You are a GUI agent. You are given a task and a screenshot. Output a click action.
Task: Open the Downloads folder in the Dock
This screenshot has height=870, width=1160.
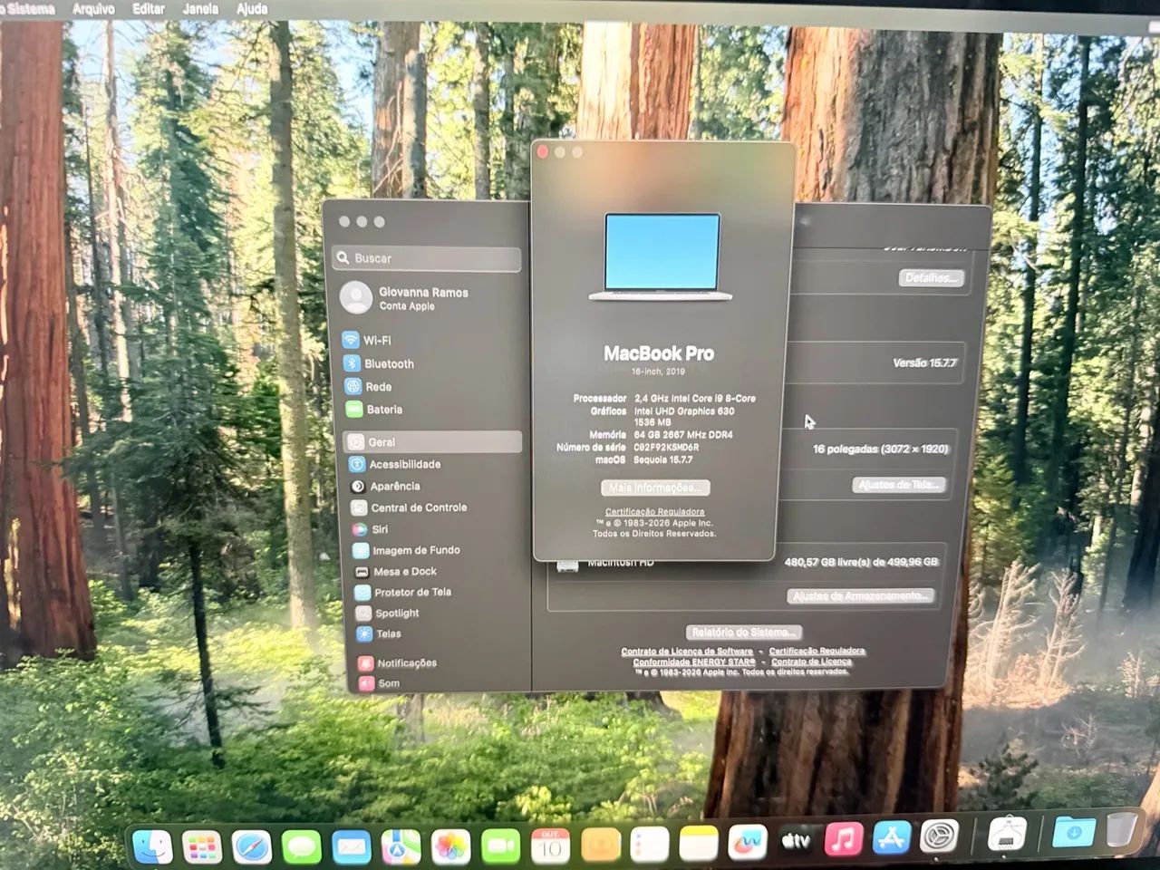1073,832
